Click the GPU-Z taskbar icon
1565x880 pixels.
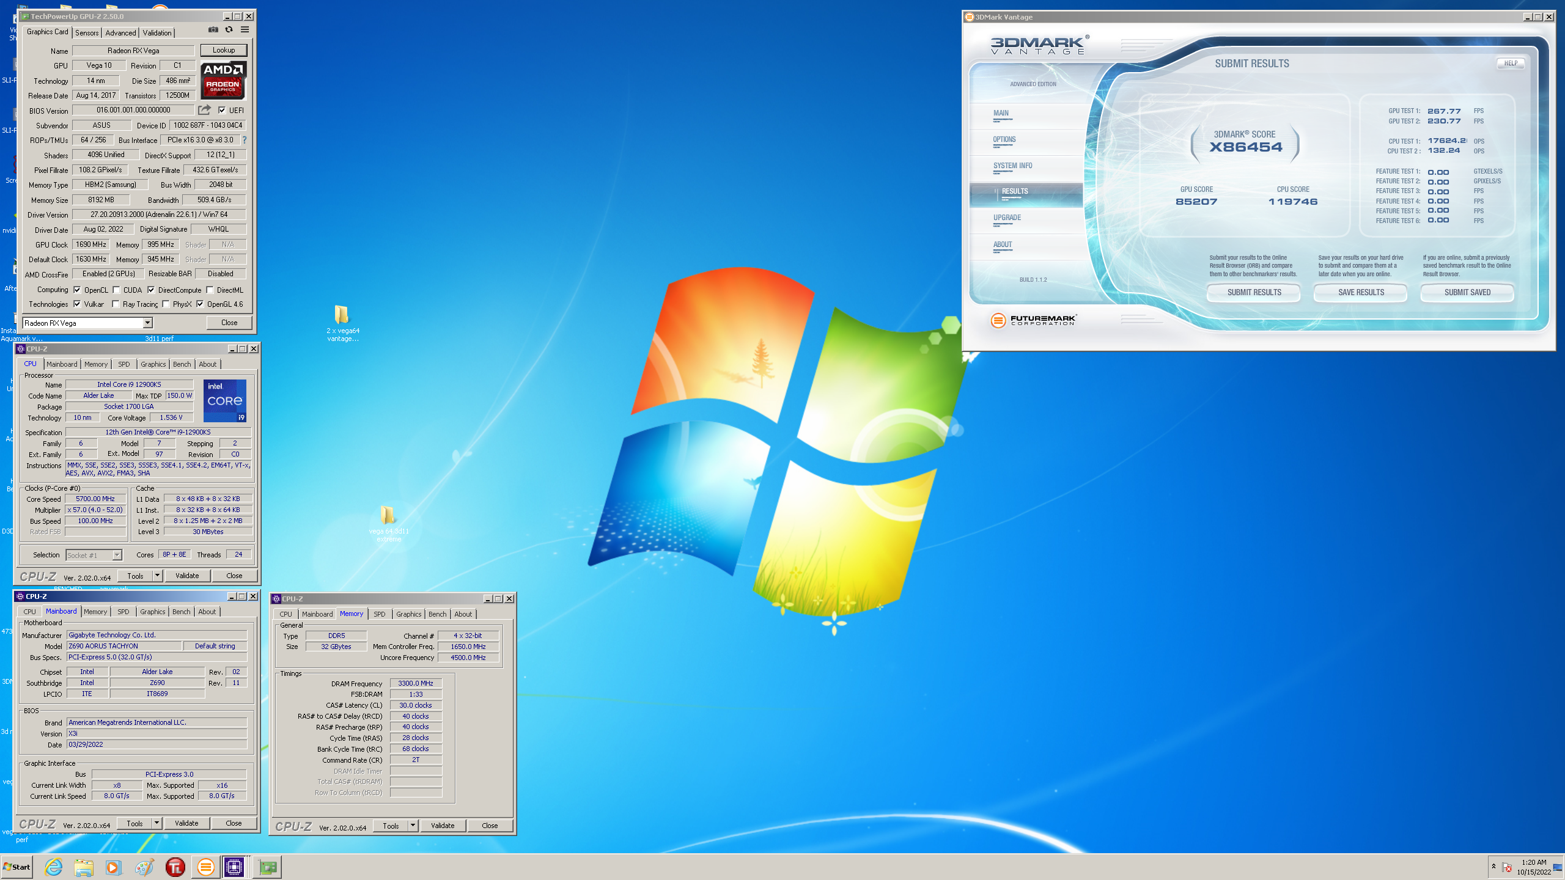[267, 867]
